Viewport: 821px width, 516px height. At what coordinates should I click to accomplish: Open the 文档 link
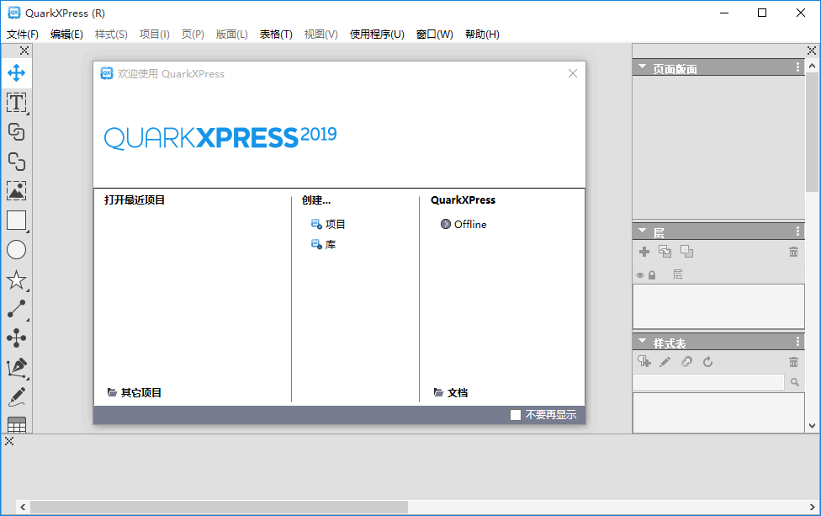coord(451,392)
